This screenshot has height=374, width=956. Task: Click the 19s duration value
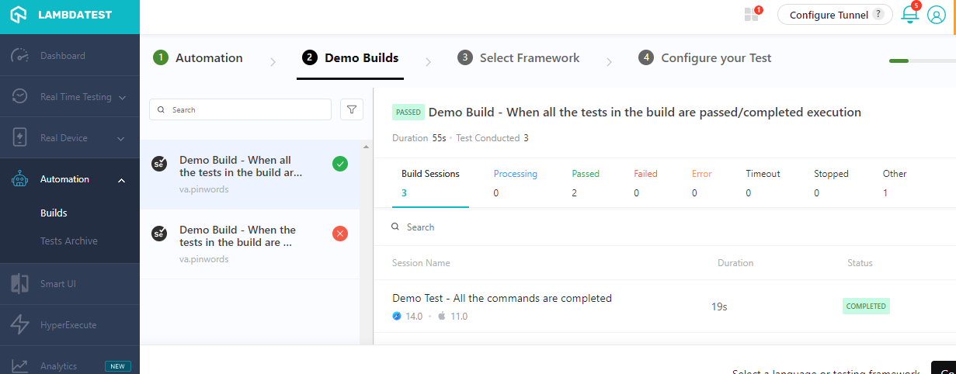[x=719, y=306]
